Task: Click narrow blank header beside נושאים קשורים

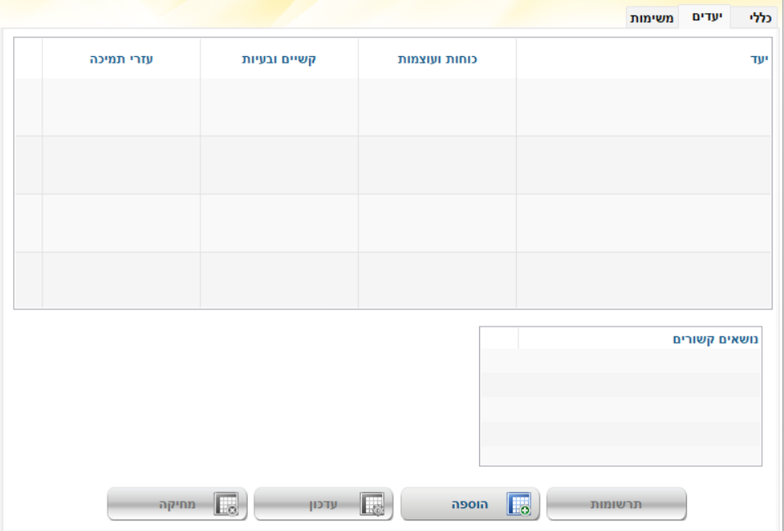Action: point(499,339)
